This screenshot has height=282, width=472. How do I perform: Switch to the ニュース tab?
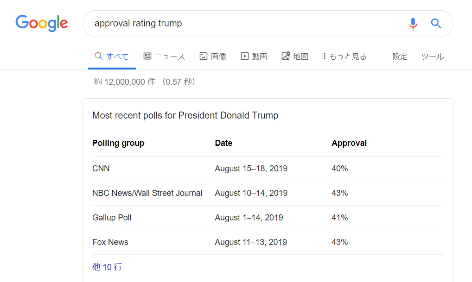pyautogui.click(x=170, y=56)
